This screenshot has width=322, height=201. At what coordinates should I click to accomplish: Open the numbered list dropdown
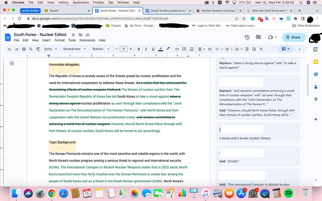coord(238,49)
